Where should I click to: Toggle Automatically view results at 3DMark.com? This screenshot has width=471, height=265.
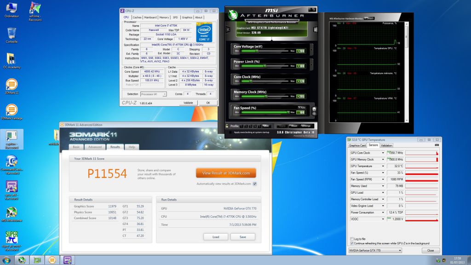(x=255, y=184)
